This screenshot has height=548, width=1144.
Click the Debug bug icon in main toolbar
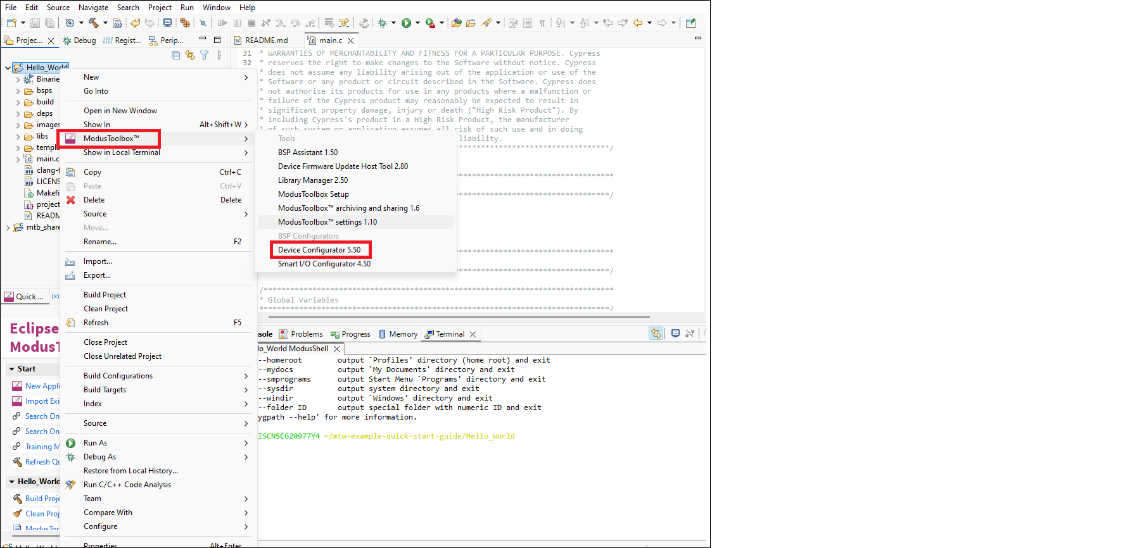(382, 23)
